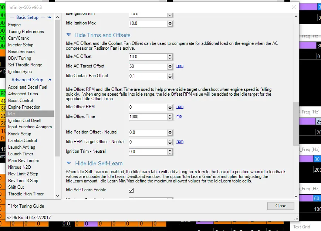The width and height of the screenshot is (321, 231).
Task: Open Shift Cut page
Action: point(16,187)
